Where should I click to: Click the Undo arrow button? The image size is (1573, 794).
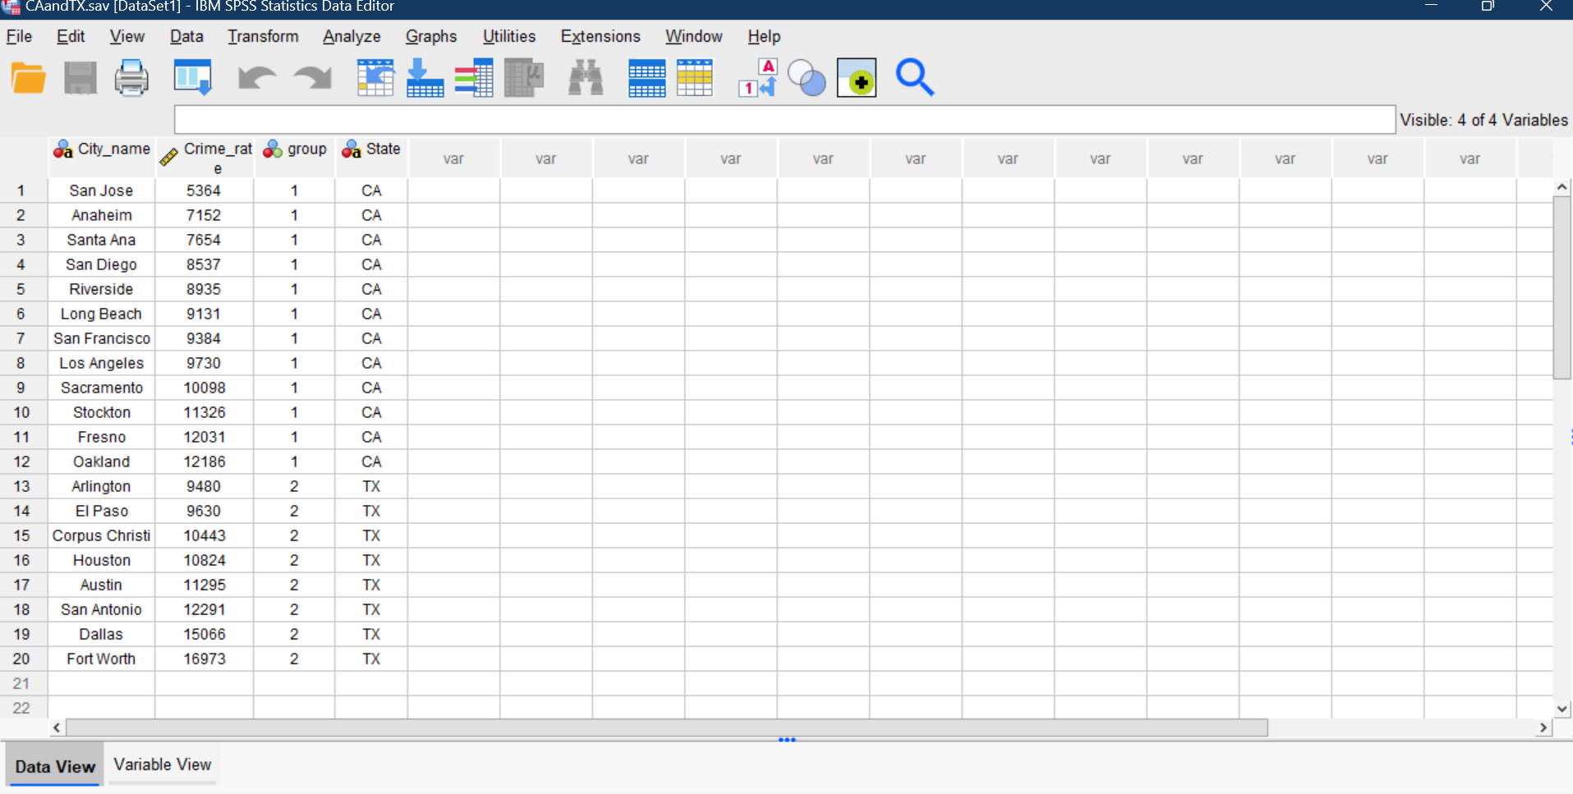[x=255, y=77]
